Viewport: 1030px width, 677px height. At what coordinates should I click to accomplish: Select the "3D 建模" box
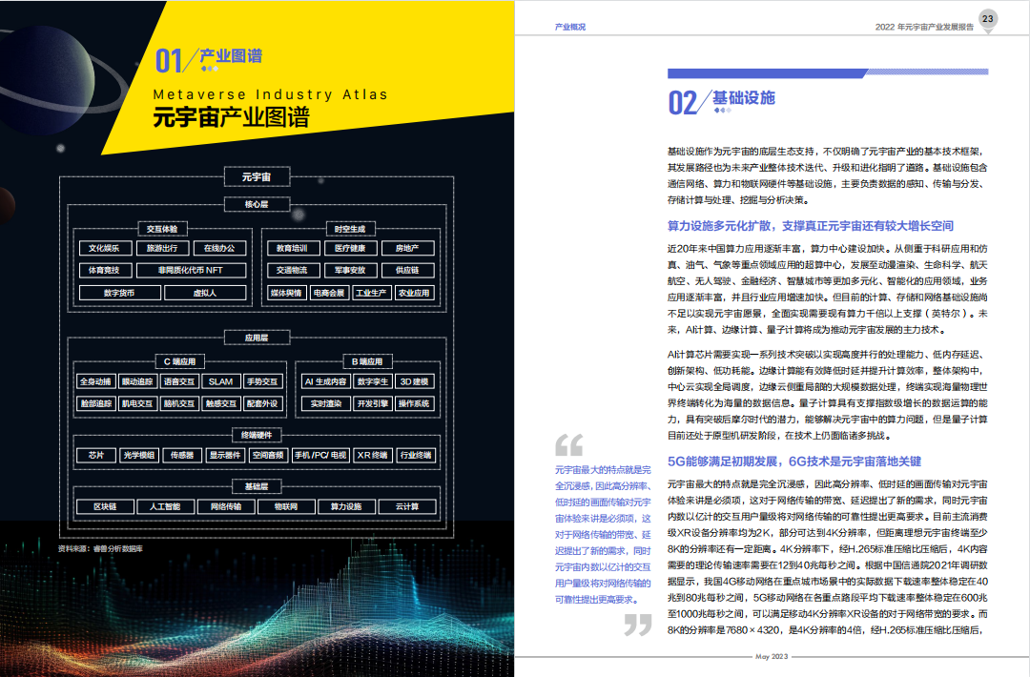[x=415, y=381]
